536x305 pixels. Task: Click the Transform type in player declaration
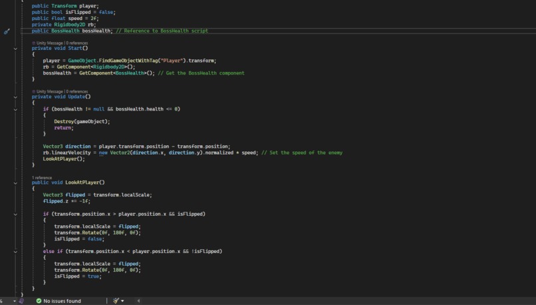64,6
